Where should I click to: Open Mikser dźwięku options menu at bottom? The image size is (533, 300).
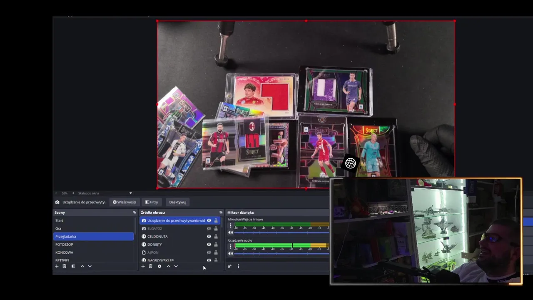(238, 266)
